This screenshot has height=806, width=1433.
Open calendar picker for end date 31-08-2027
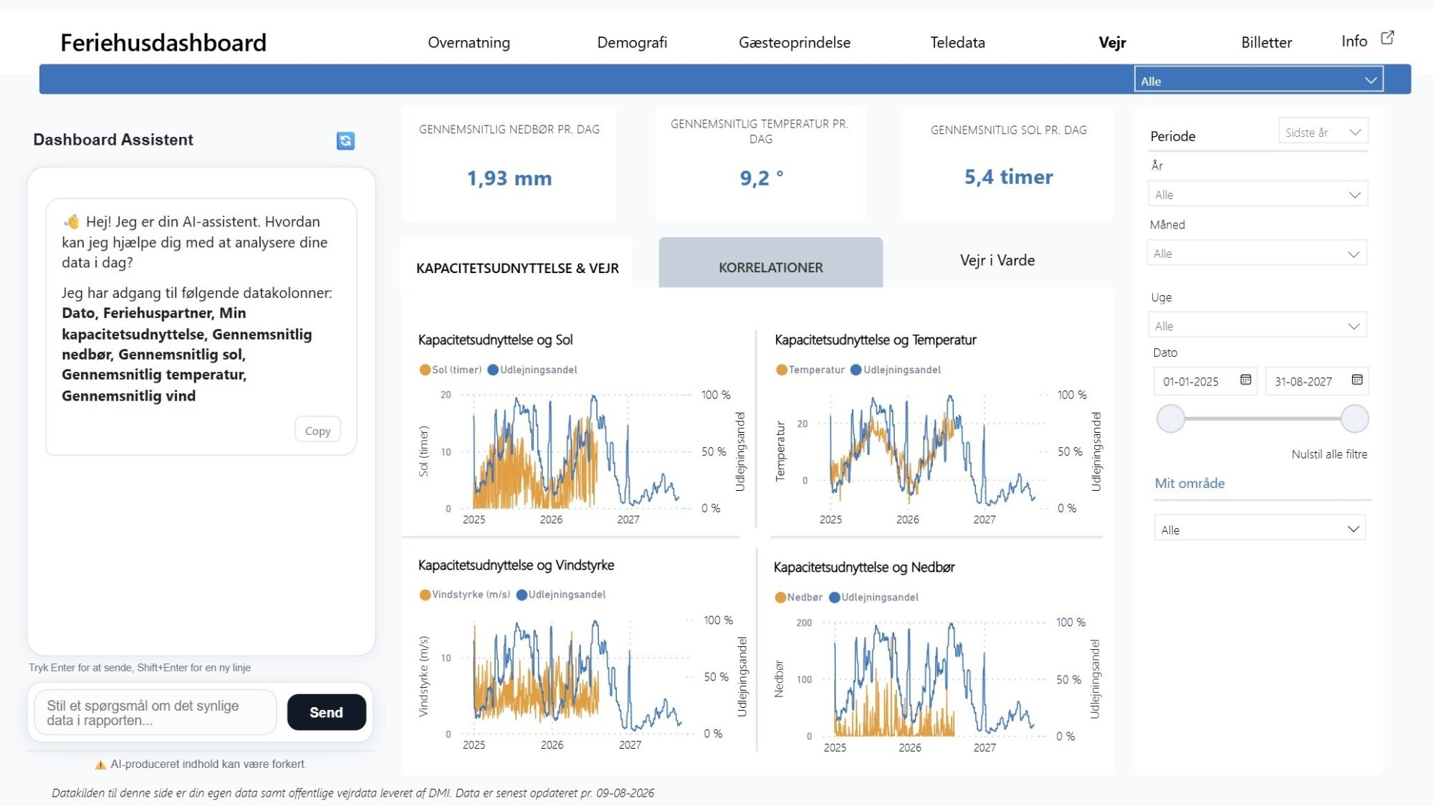pyautogui.click(x=1357, y=380)
